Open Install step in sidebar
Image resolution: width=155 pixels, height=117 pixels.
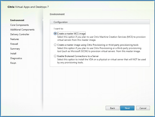pos(13,53)
